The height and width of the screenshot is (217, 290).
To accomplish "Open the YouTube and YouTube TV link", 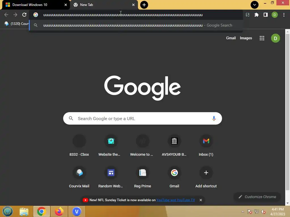I will pyautogui.click(x=176, y=200).
